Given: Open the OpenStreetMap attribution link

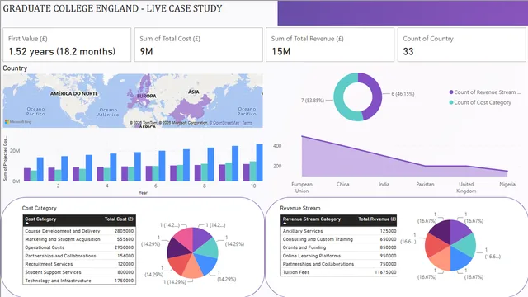Looking at the screenshot, I should (x=224, y=123).
